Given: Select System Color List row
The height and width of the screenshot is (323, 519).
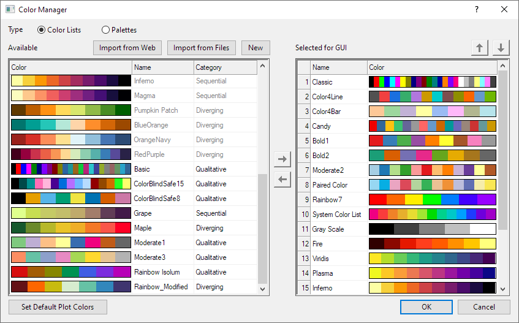Looking at the screenshot, I should (x=336, y=215).
